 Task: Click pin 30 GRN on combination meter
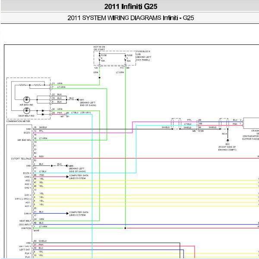click(57, 109)
